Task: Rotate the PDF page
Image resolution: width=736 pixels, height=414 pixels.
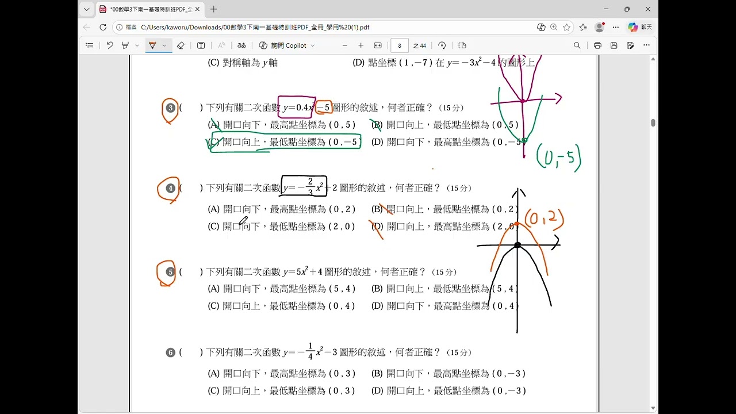Action: pyautogui.click(x=442, y=45)
